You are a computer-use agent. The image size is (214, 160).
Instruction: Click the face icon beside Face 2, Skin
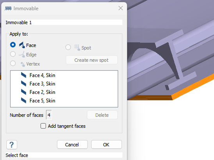(x=23, y=92)
